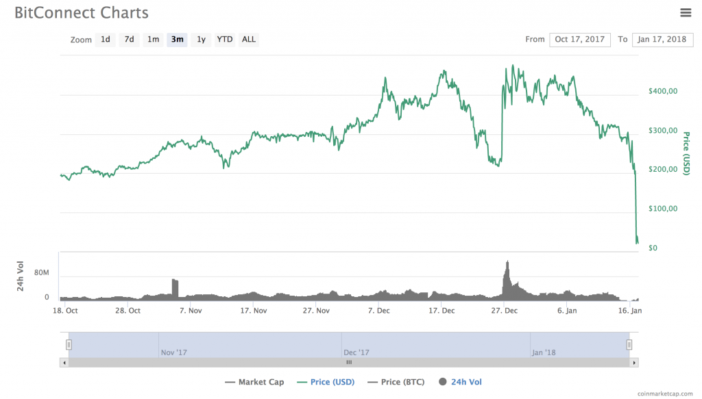The width and height of the screenshot is (702, 399).
Task: Click Dec '17 in the navigator
Action: (x=356, y=352)
